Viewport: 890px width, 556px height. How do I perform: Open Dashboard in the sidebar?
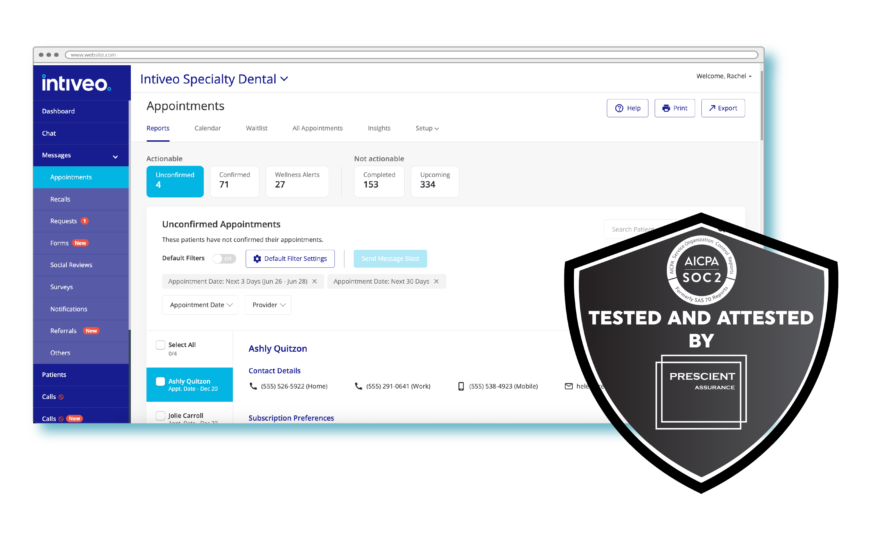[x=81, y=111]
